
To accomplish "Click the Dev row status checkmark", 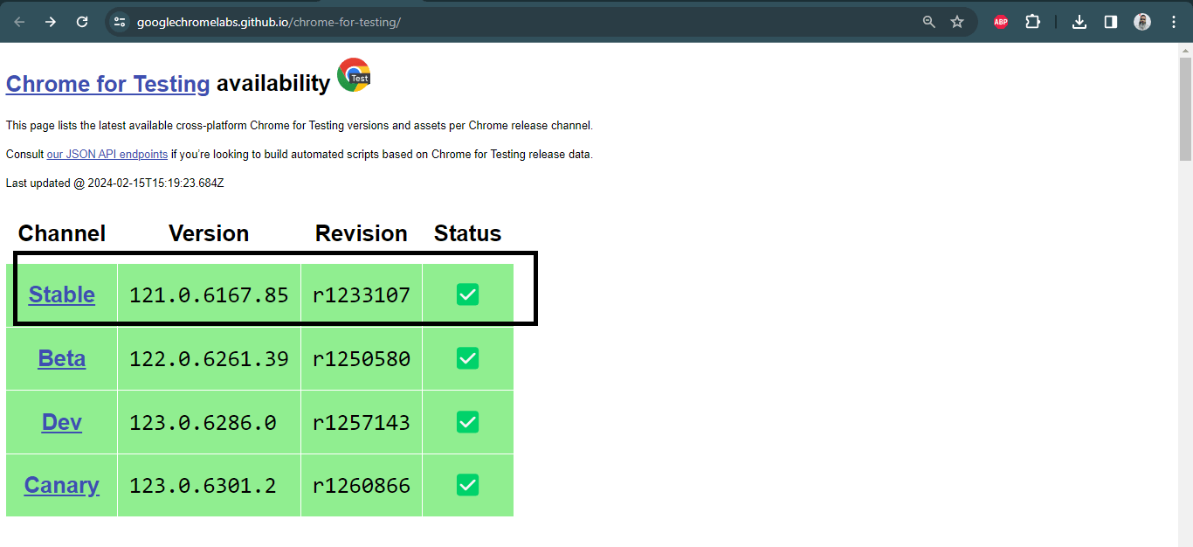I will coord(467,422).
